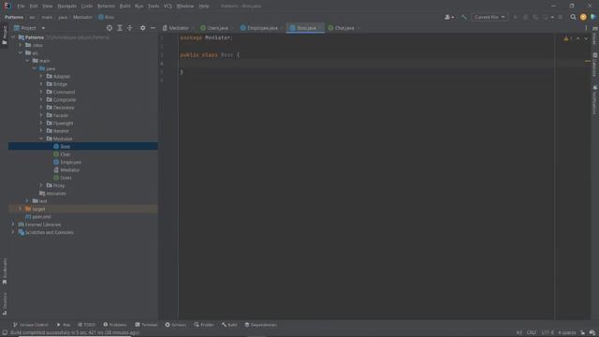Open the Dependencies tool window
This screenshot has width=599, height=337.
261,325
